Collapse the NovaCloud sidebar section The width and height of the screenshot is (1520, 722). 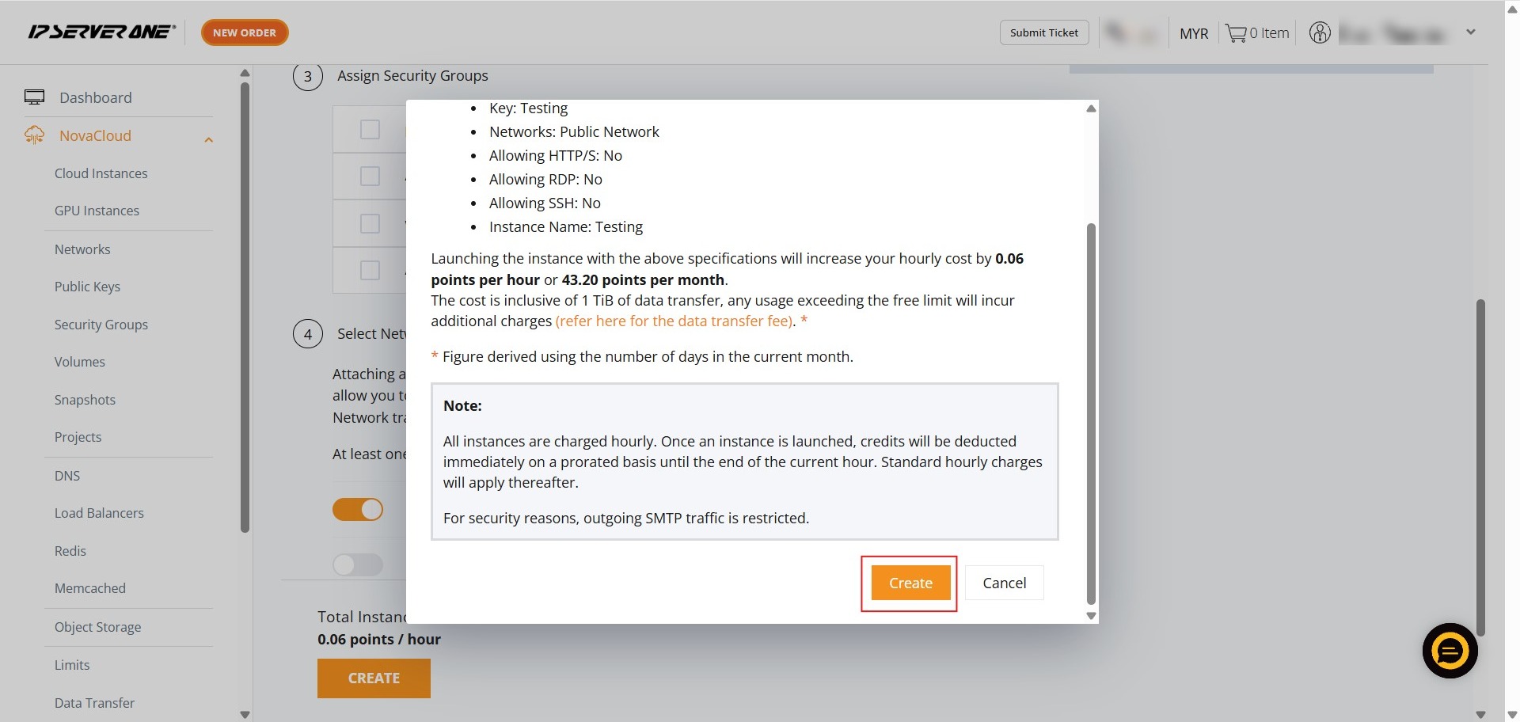click(x=209, y=140)
